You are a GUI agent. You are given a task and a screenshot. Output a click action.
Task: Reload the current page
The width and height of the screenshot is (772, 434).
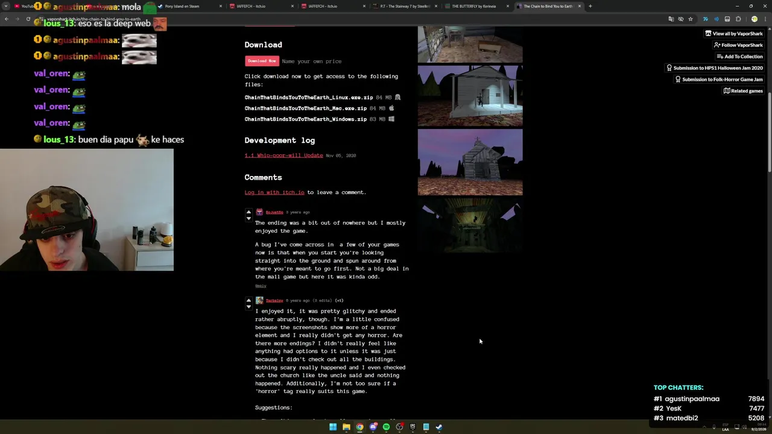(28, 19)
